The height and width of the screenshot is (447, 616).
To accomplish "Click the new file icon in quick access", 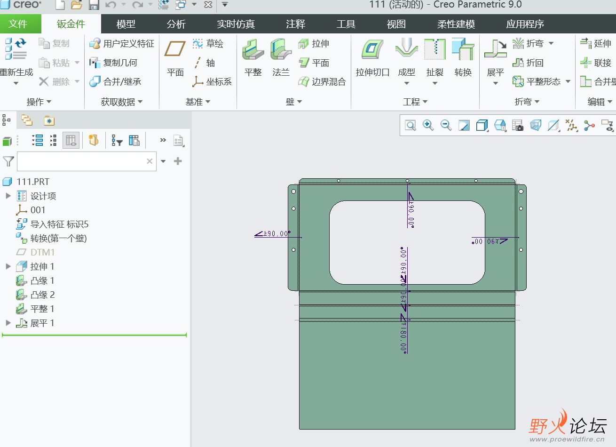I will (60, 5).
